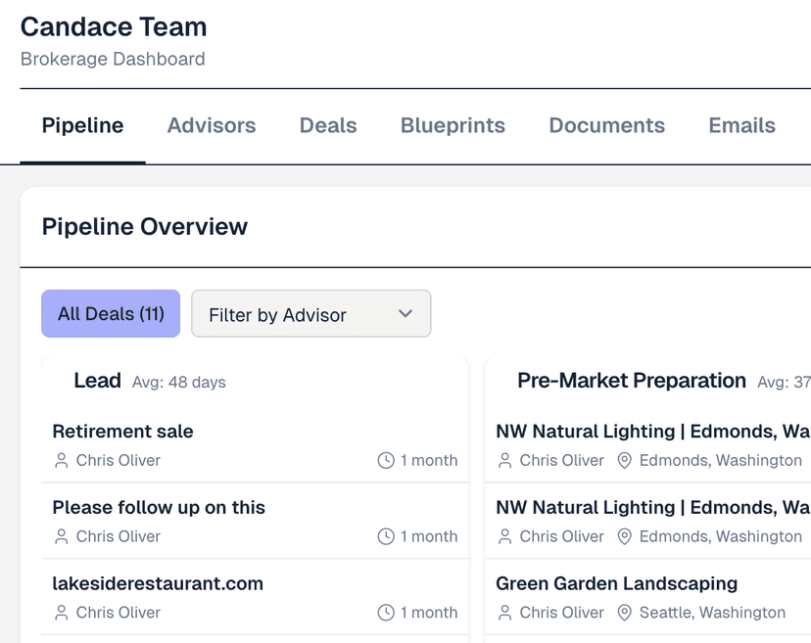Click the Pre-Market Preparation column heading
Viewport: 811px width, 643px height.
click(632, 381)
